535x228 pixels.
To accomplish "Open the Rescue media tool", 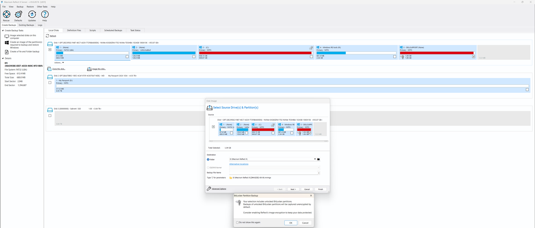I will tap(6, 14).
